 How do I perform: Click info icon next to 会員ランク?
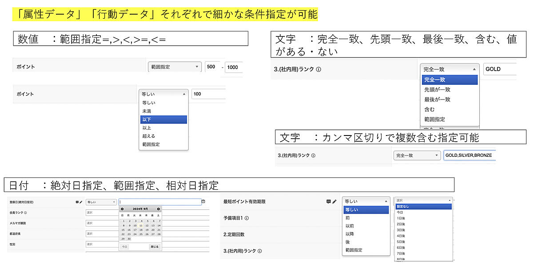(25, 212)
